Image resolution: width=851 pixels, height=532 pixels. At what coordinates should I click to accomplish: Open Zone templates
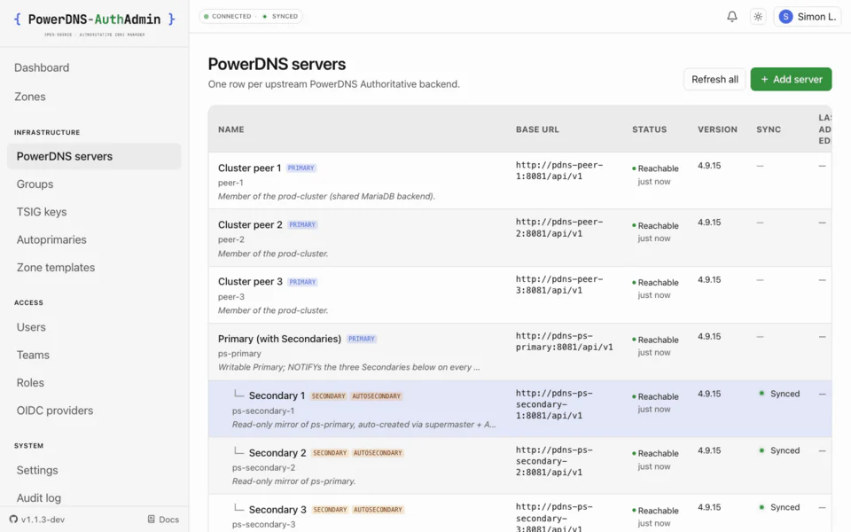[55, 267]
